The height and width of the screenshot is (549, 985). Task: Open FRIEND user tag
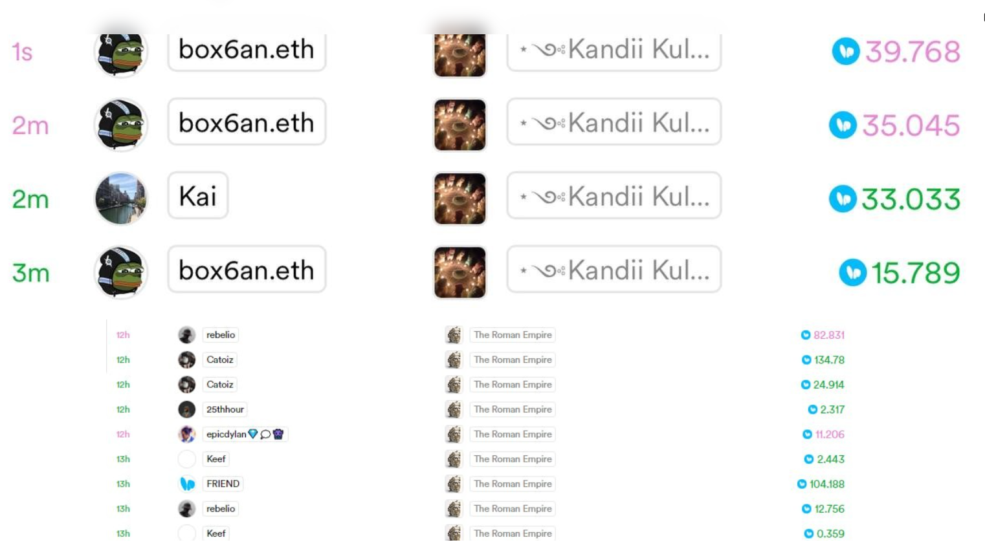[x=223, y=484]
